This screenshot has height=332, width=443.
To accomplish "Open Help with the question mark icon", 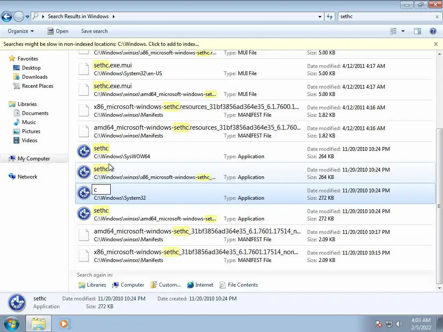I will (433, 31).
